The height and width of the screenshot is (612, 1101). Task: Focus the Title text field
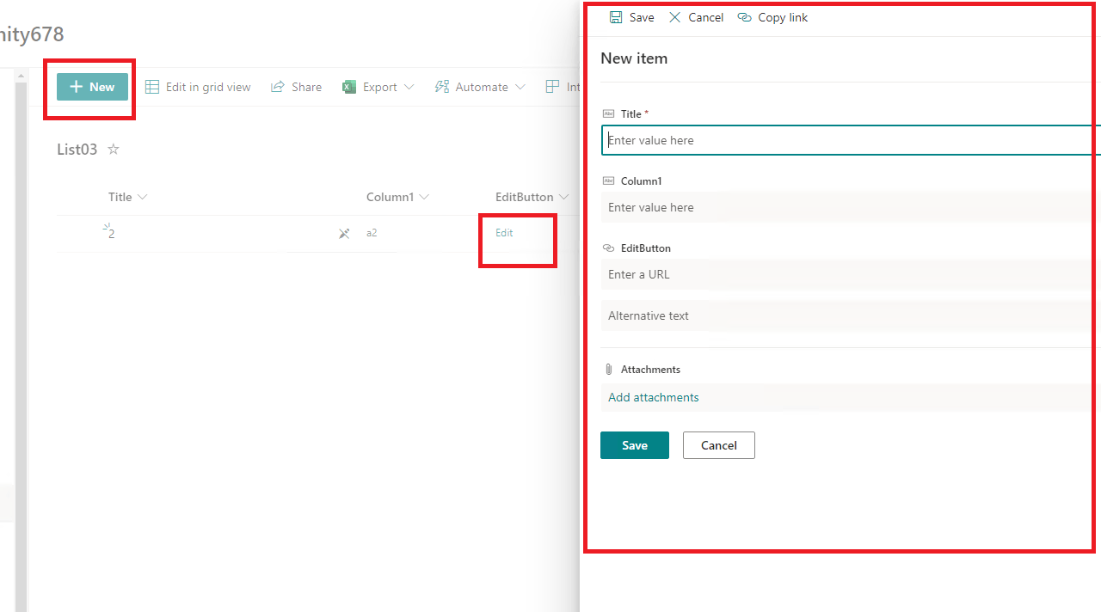(851, 140)
